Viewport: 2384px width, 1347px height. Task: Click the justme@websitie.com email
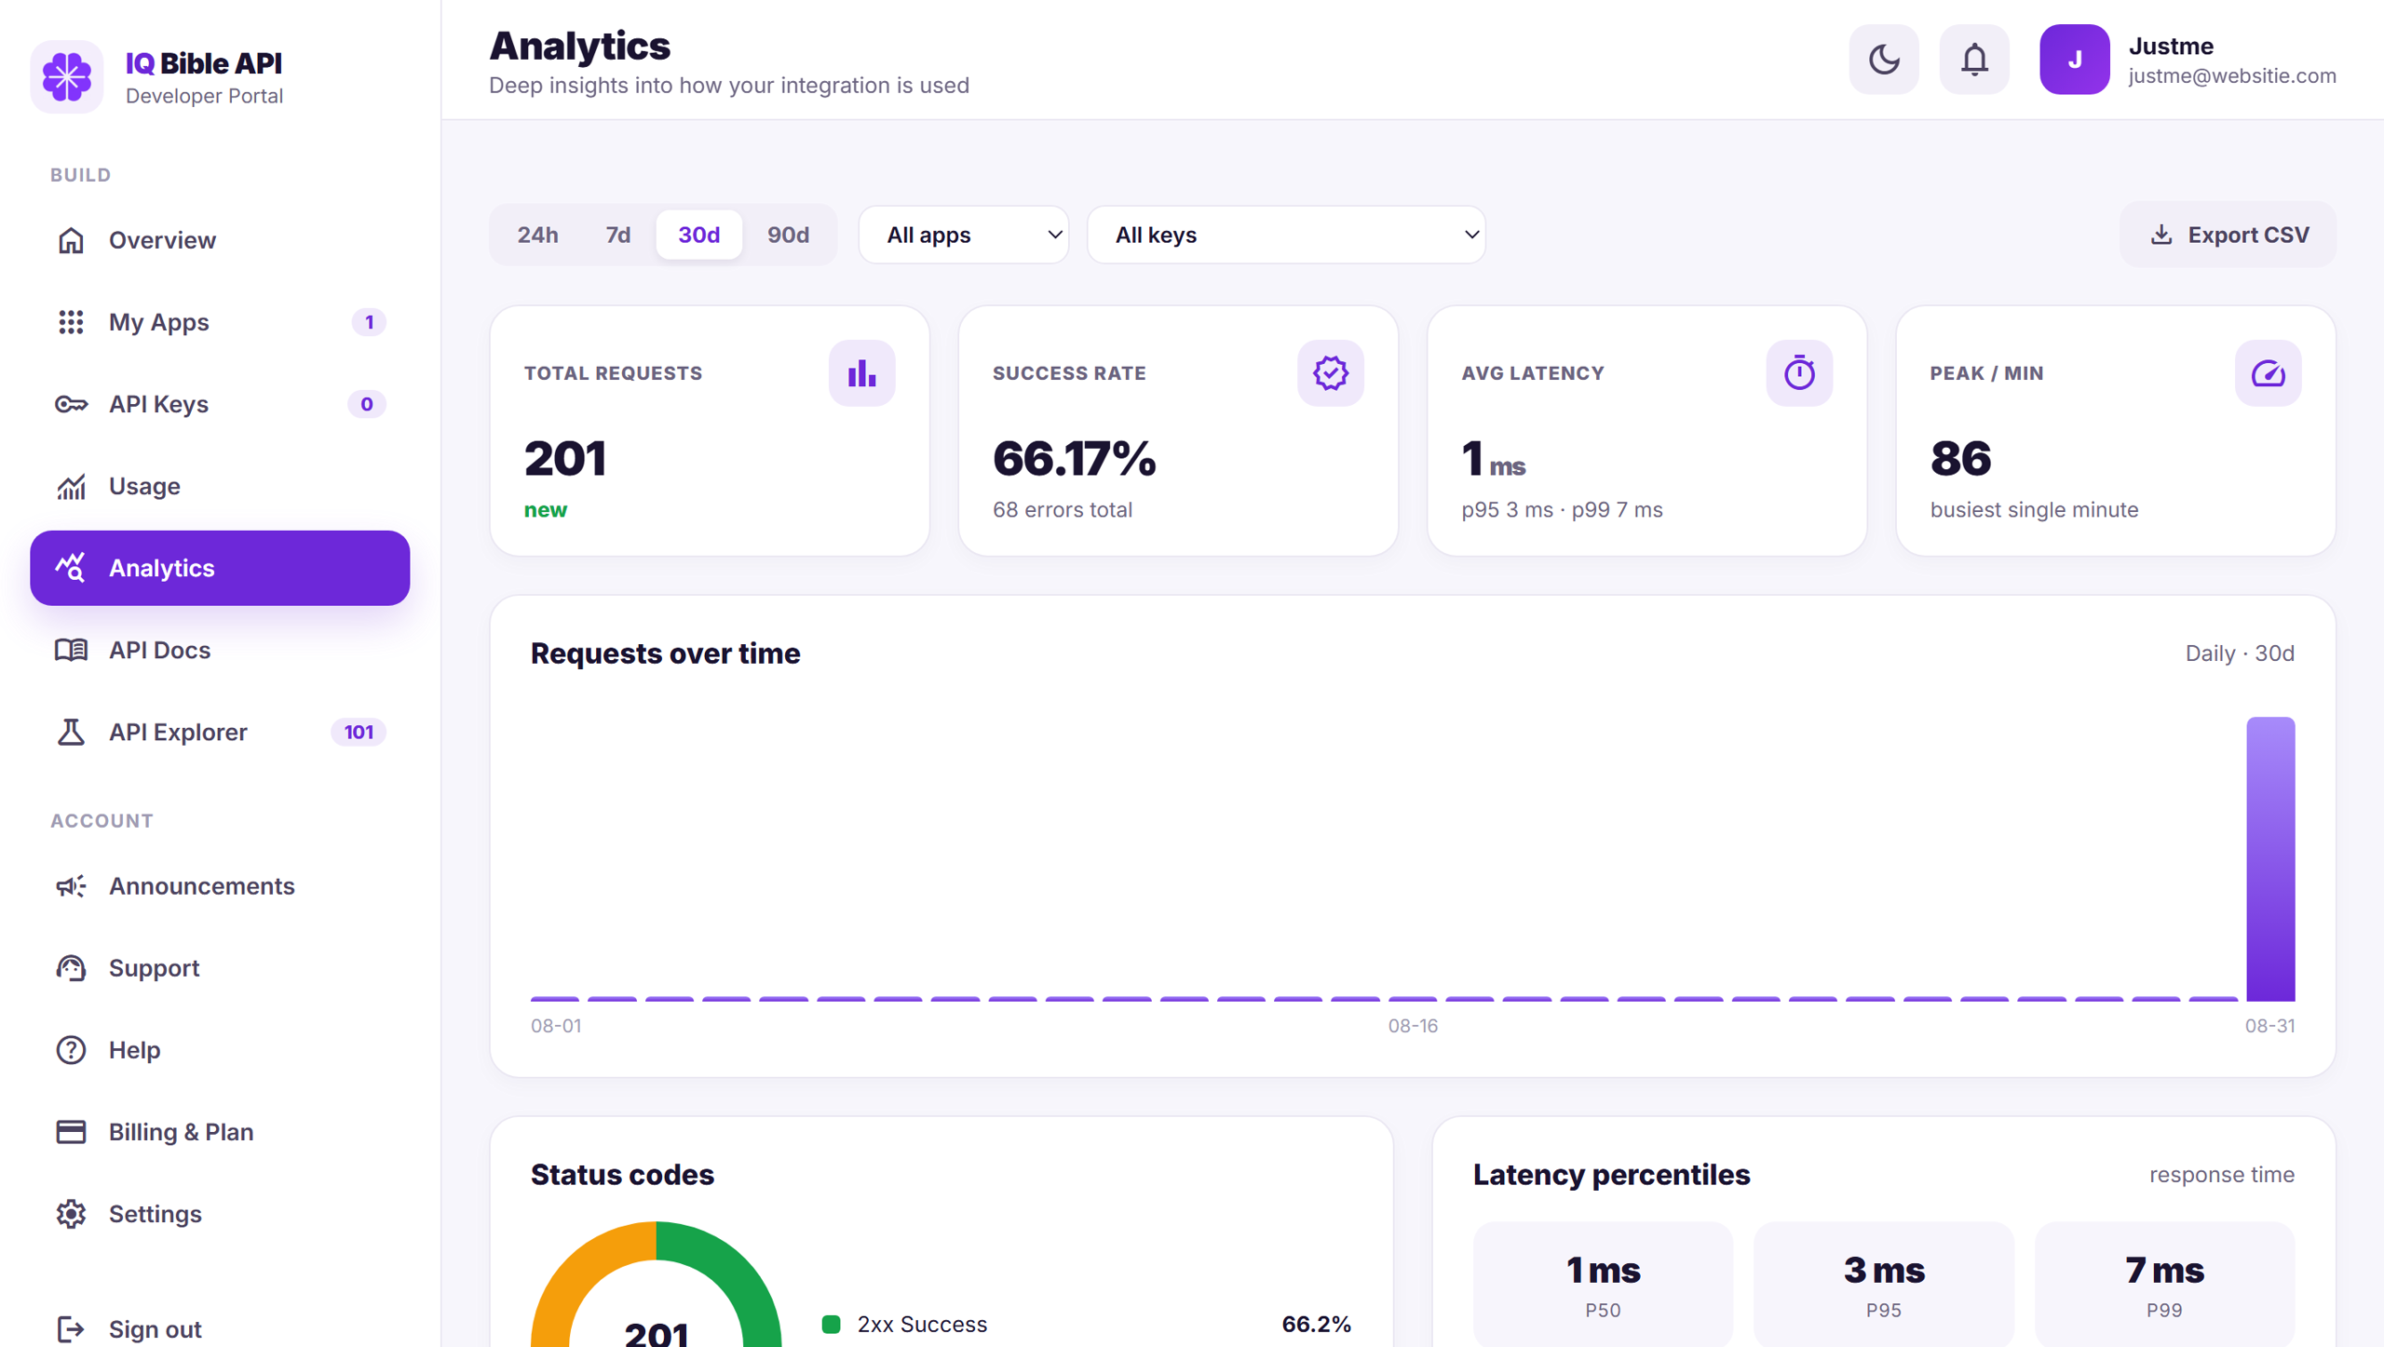pos(2232,76)
